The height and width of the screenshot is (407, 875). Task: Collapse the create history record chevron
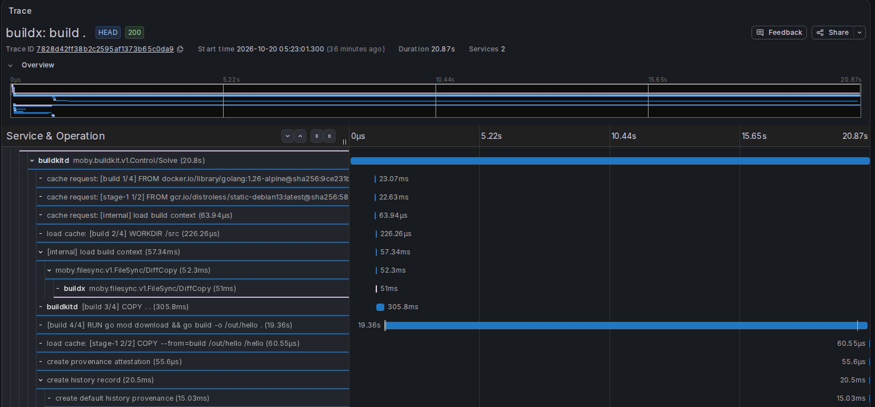pyautogui.click(x=41, y=380)
